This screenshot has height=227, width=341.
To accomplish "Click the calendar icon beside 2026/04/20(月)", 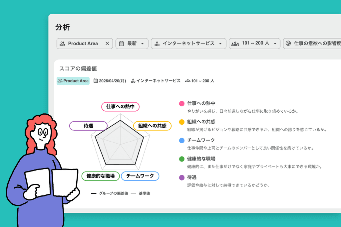I will click(96, 81).
